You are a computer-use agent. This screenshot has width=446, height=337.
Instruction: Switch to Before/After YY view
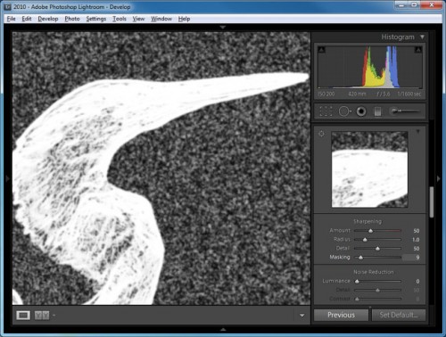point(42,316)
